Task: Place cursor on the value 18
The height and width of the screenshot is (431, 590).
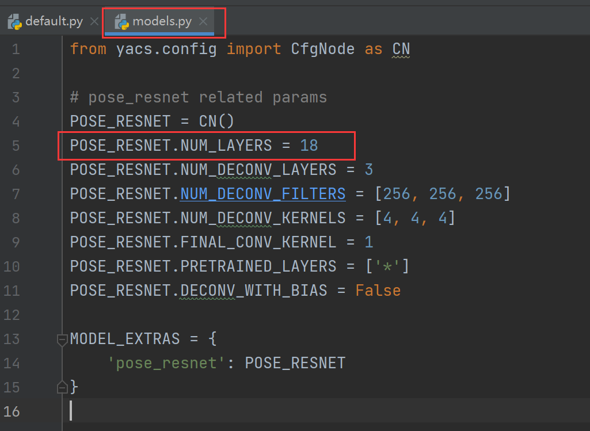Action: pos(309,146)
